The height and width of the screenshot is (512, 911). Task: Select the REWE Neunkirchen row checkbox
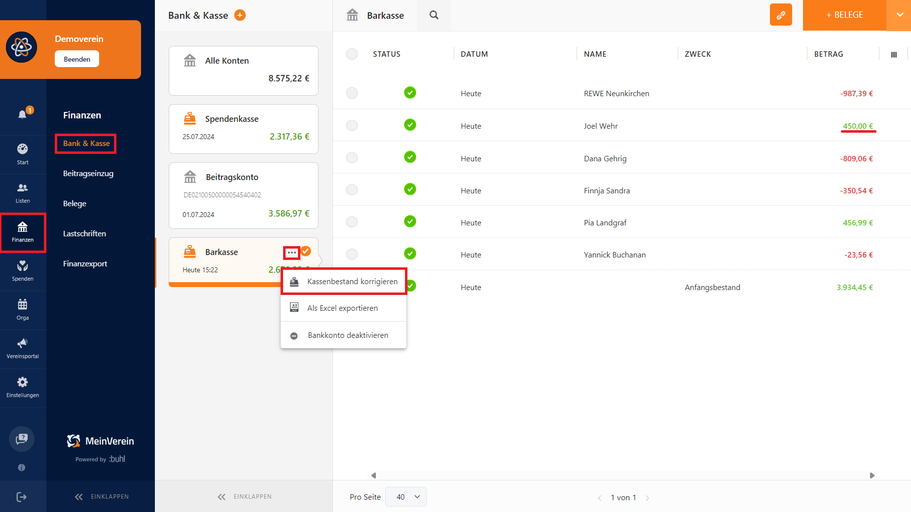[x=352, y=93]
